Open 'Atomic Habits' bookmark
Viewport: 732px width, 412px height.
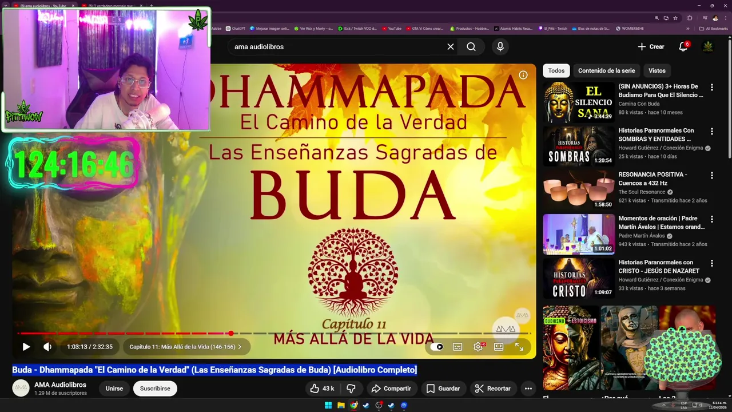512,28
